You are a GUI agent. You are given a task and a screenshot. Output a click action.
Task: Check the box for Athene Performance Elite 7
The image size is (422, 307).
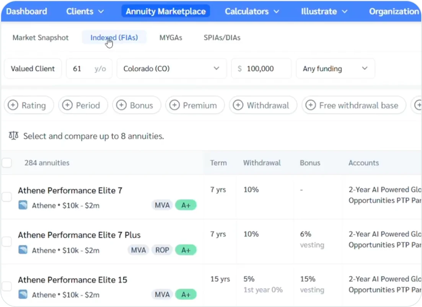coord(6,197)
